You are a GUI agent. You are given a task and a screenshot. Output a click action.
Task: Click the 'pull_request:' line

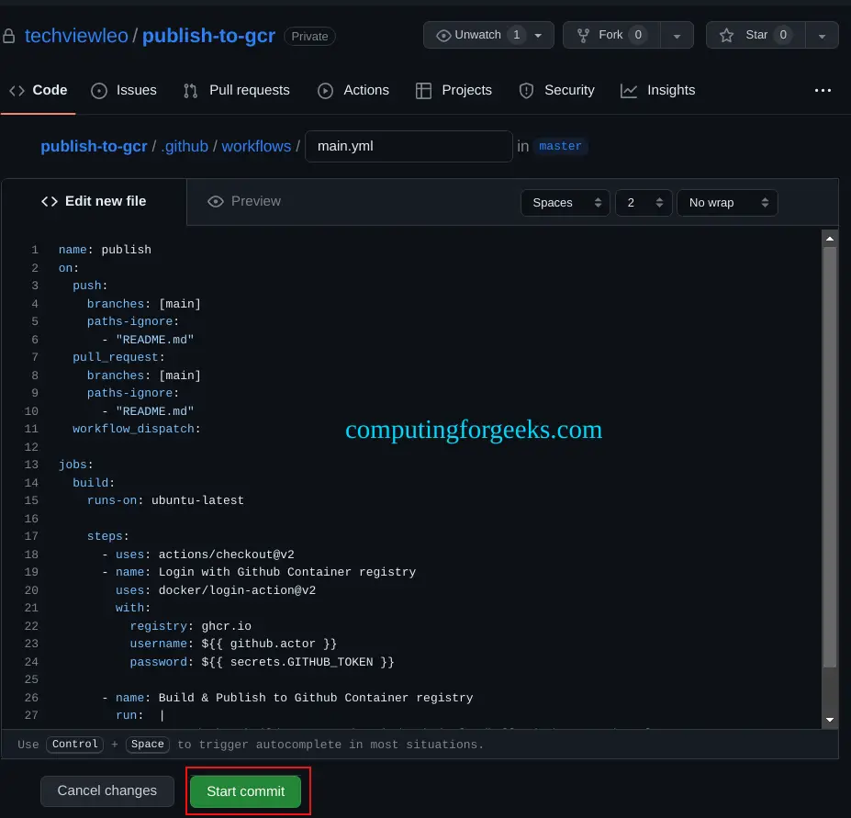tap(118, 357)
